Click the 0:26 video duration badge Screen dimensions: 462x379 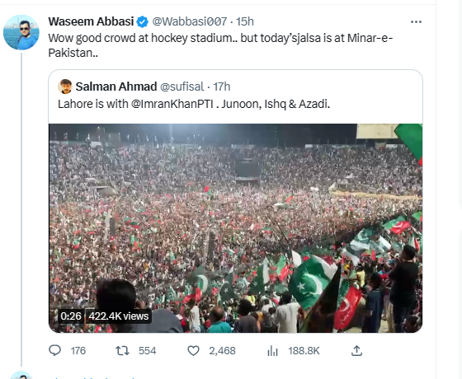tap(71, 316)
